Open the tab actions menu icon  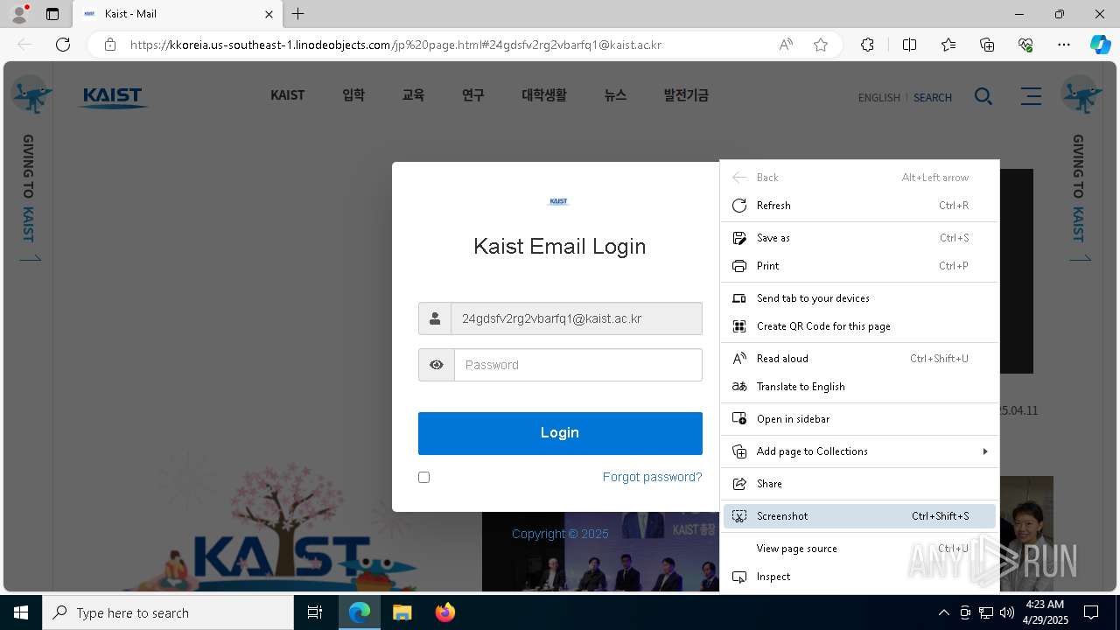[x=52, y=14]
